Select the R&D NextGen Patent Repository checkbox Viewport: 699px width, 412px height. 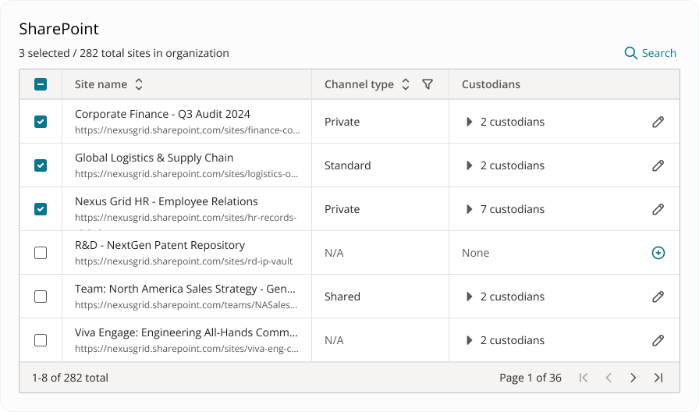coord(41,253)
